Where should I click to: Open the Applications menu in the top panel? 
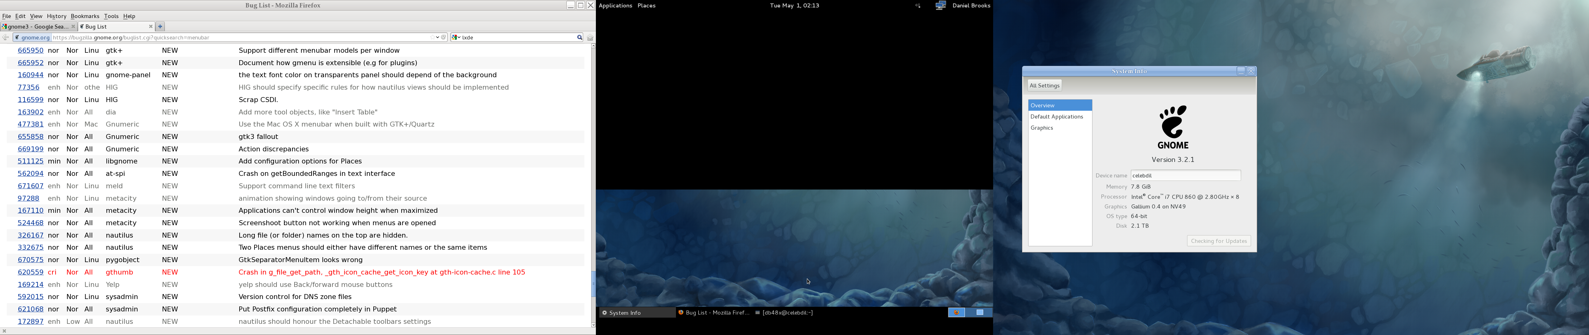point(616,6)
